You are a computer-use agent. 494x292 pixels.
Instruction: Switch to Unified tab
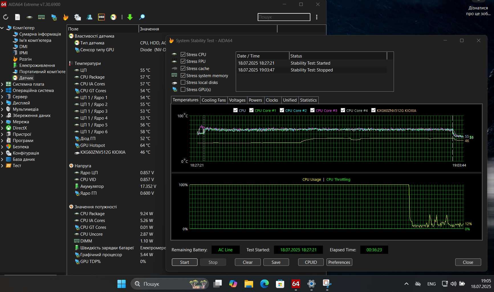coord(290,100)
